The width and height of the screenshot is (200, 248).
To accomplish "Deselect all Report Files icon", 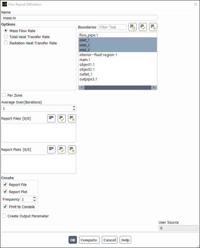I will point(72,118).
